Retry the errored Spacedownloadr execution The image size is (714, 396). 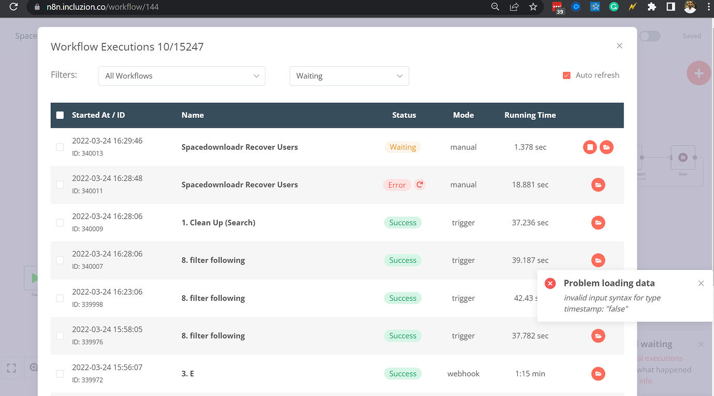pos(420,185)
